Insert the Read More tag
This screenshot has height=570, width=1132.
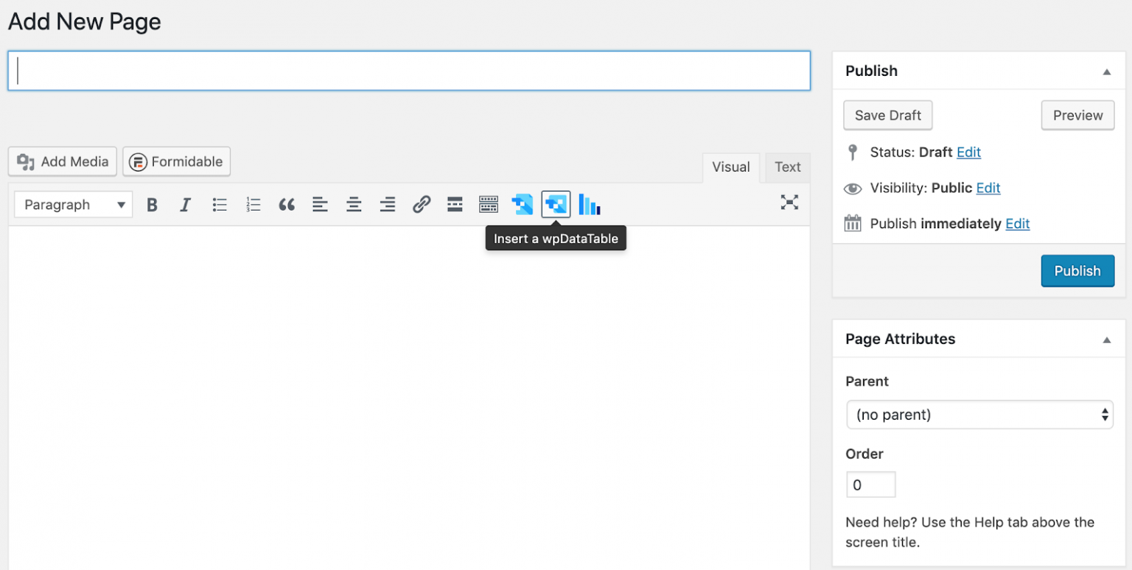455,204
